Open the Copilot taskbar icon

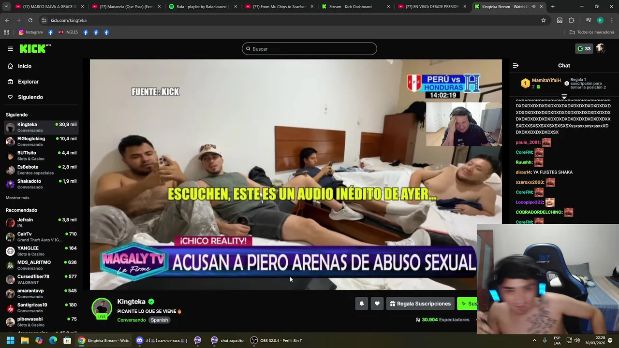coord(39,340)
